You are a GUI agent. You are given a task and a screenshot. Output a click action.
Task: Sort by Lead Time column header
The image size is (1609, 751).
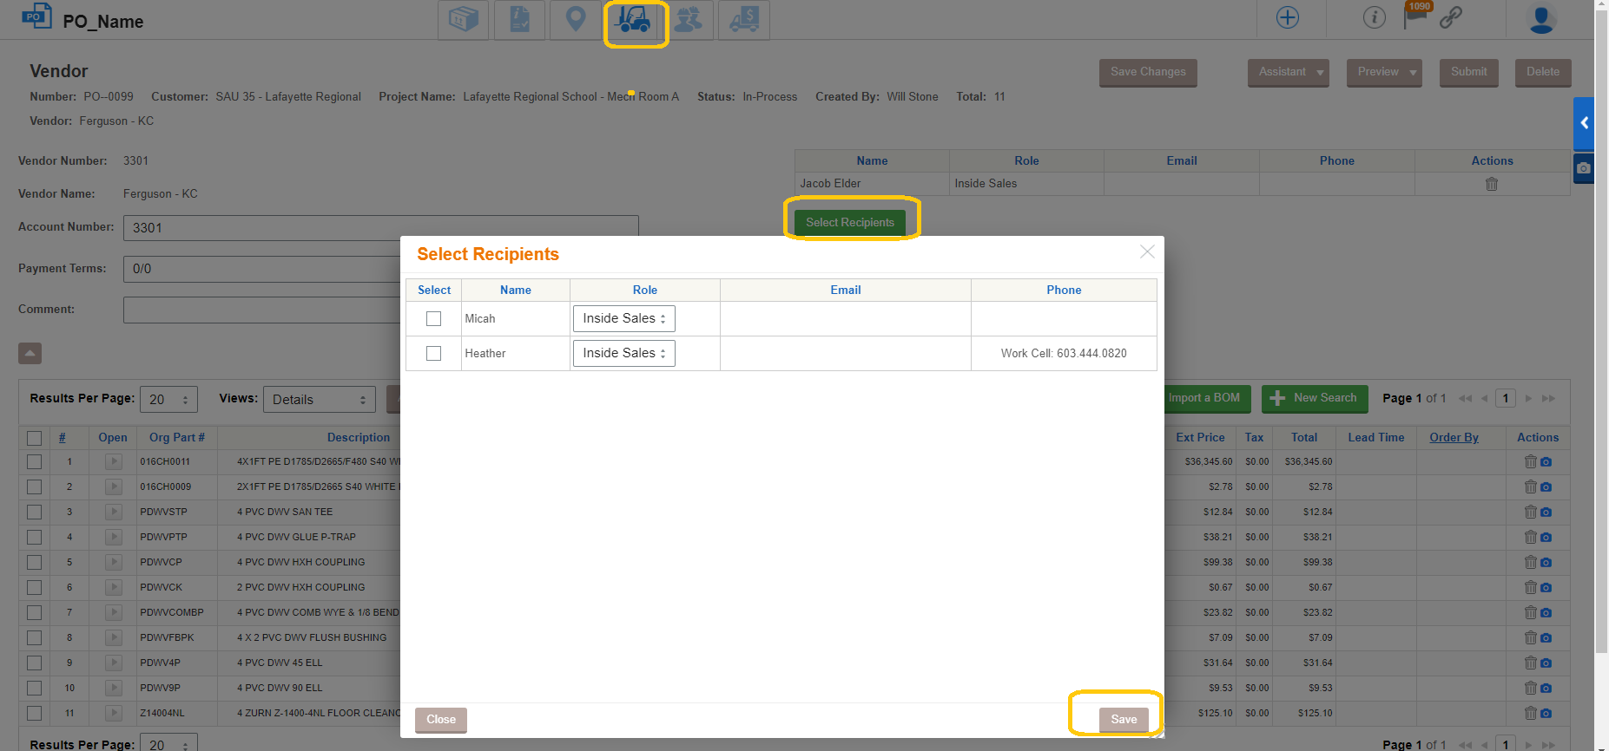[1375, 438]
